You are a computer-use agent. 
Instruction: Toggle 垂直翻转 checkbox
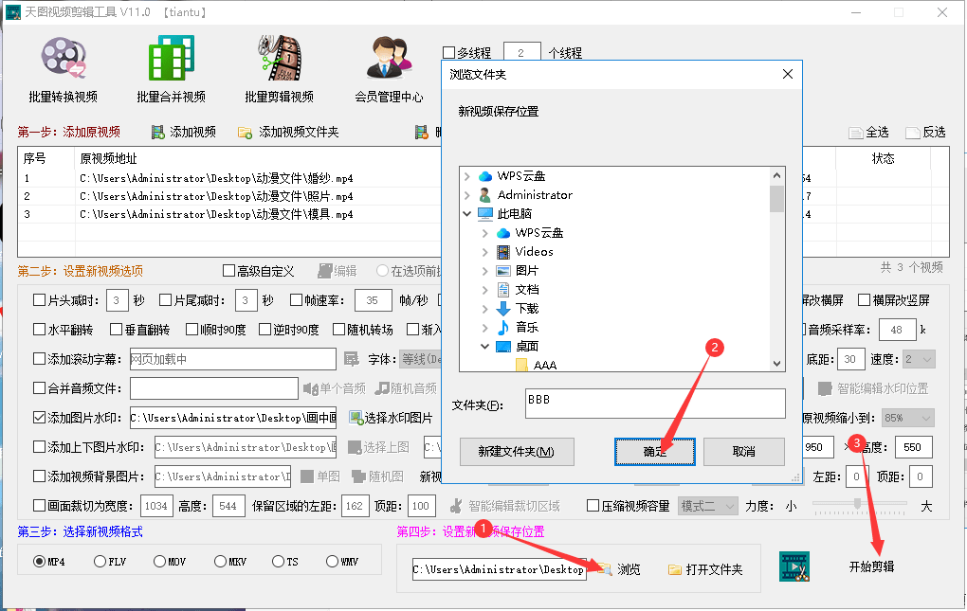116,330
